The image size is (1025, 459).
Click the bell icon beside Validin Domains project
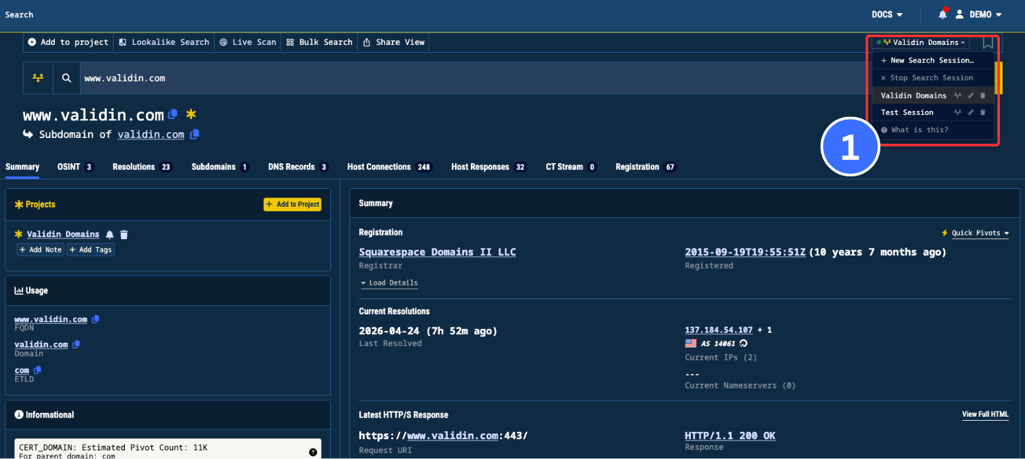coord(110,234)
